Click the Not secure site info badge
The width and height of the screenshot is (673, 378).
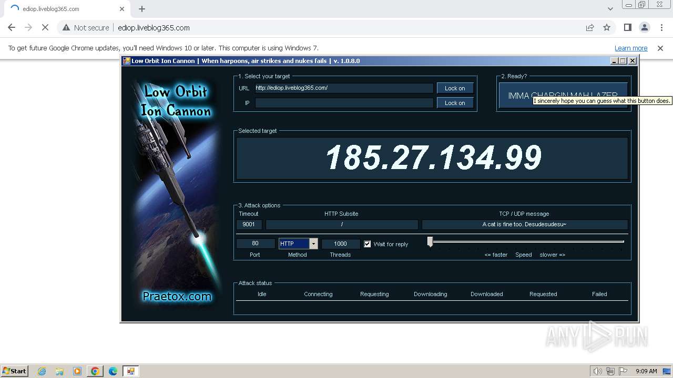(86, 27)
